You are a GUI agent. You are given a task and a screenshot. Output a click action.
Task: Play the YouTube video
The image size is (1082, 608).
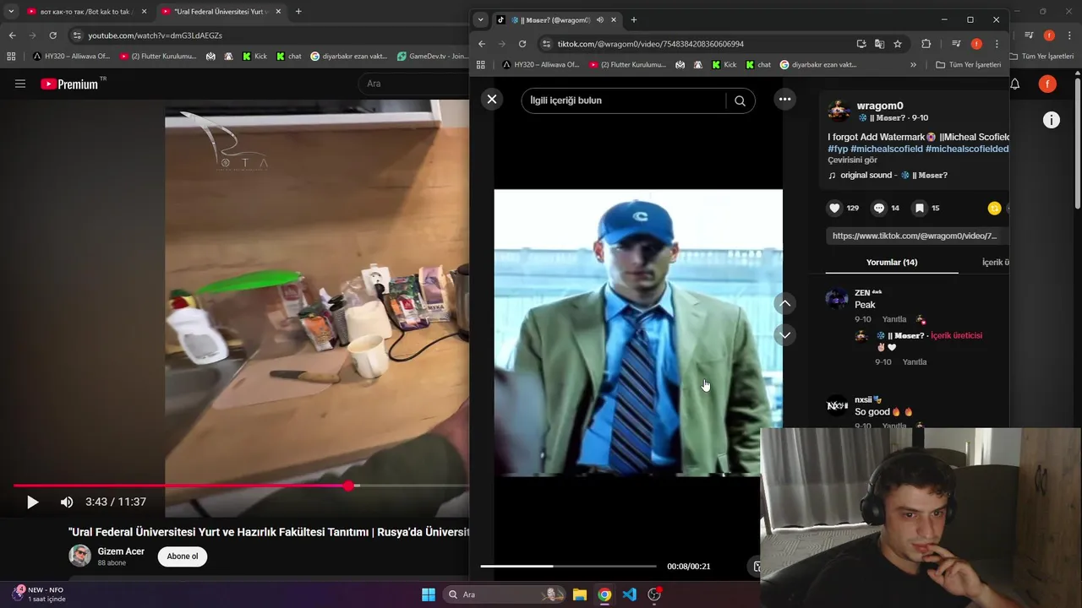click(32, 502)
